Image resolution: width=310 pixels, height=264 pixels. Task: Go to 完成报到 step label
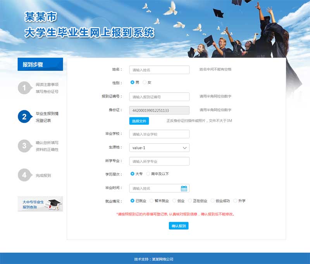[x=43, y=175]
